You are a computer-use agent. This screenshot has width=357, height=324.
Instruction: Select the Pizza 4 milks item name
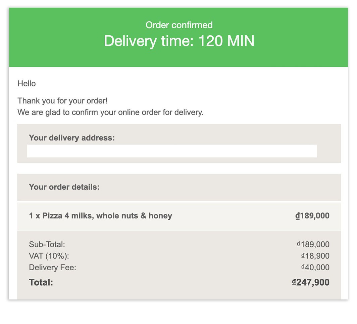point(100,216)
